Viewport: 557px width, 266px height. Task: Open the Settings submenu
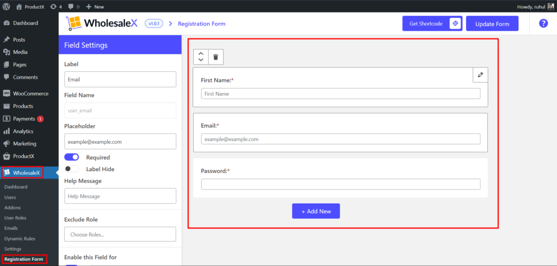pos(13,249)
